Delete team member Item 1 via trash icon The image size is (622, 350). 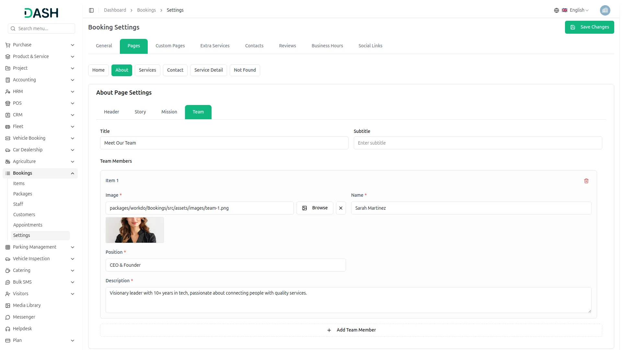click(x=586, y=181)
